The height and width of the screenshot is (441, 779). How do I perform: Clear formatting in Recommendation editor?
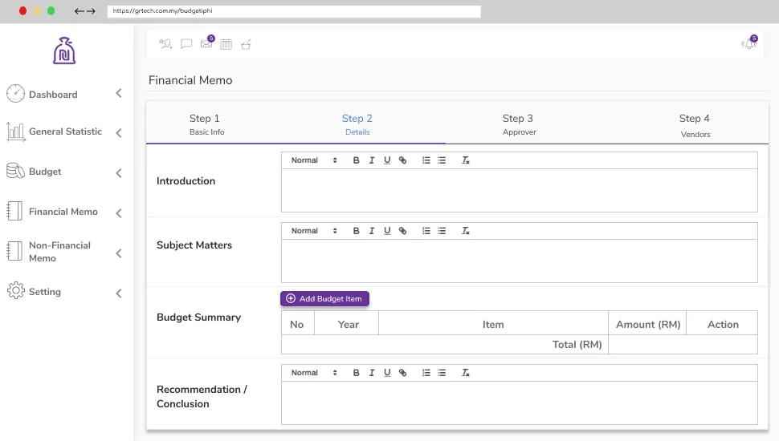tap(466, 373)
